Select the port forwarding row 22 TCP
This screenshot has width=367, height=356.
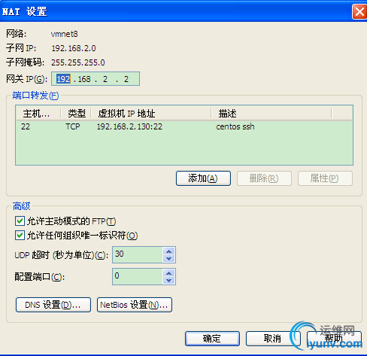[x=184, y=126]
